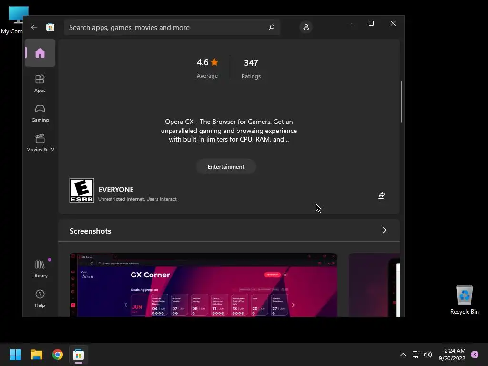Show hidden icons in system tray

[403, 355]
